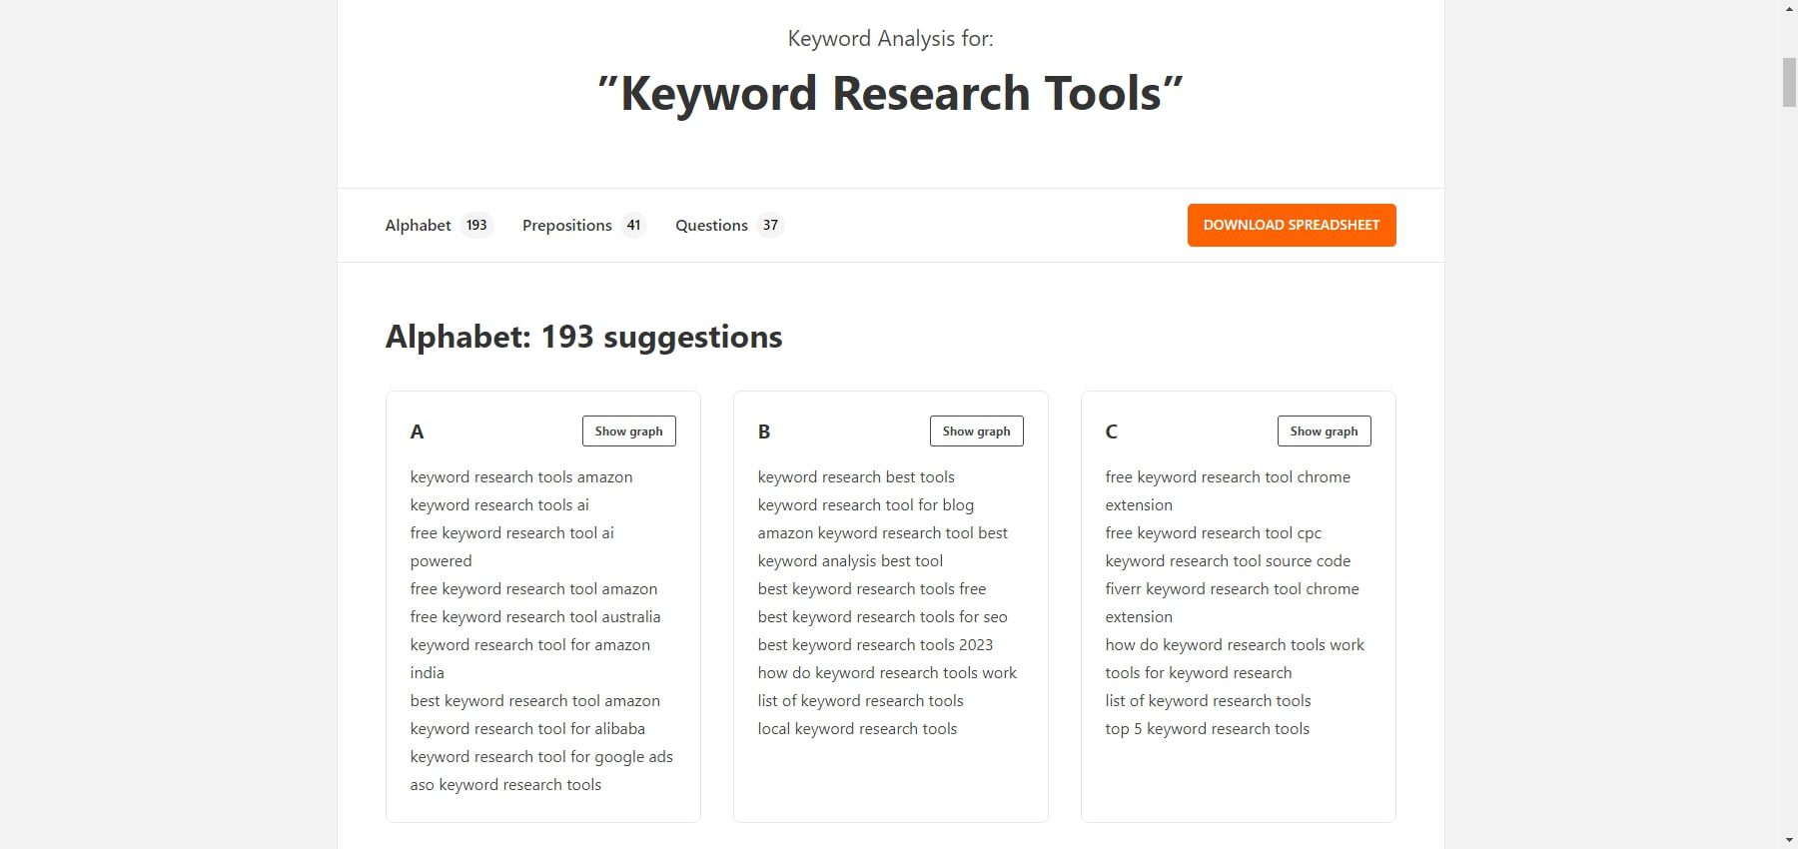Click 'keyword research tool for alibaba'
The height and width of the screenshot is (849, 1798).
(x=527, y=729)
